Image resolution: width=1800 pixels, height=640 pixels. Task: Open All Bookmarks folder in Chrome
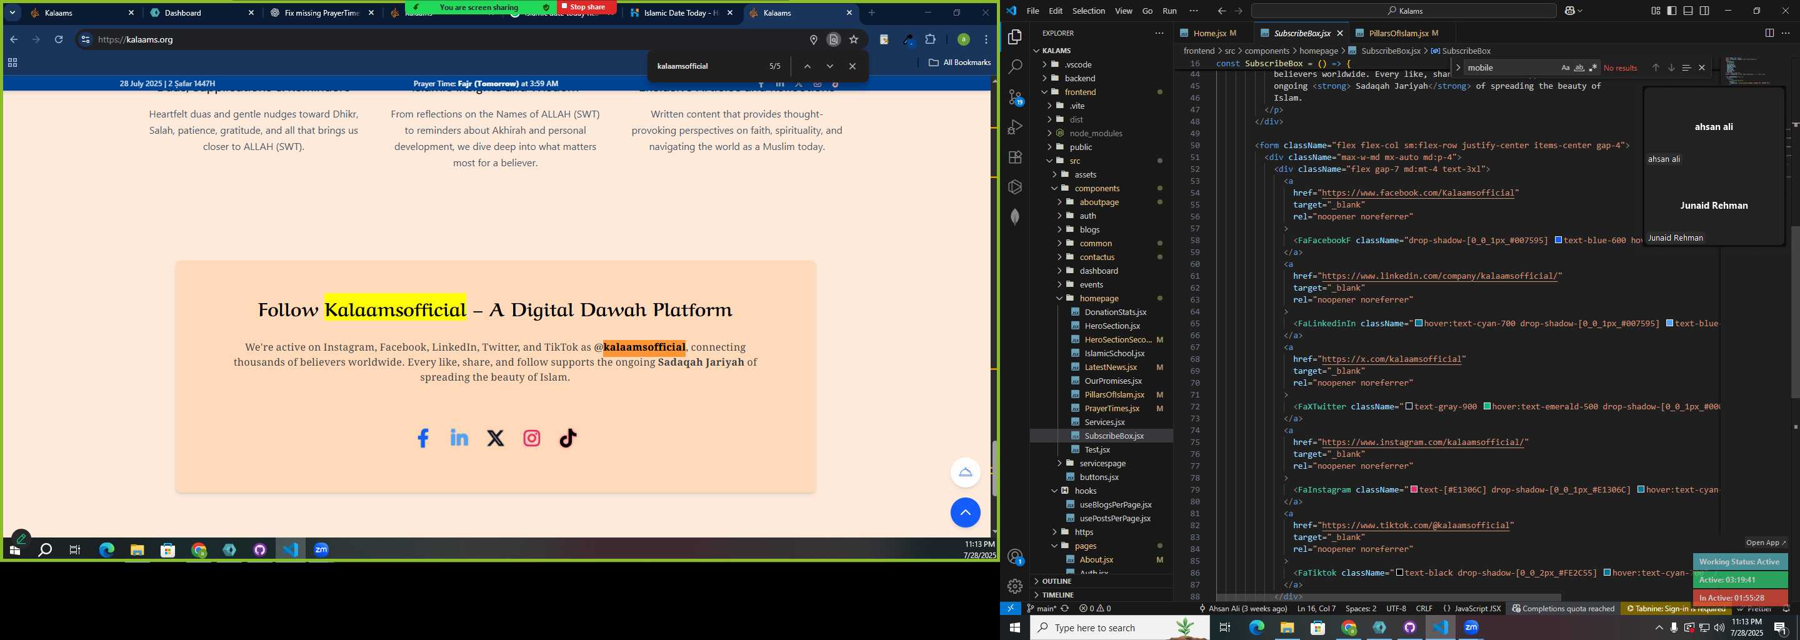(x=959, y=62)
